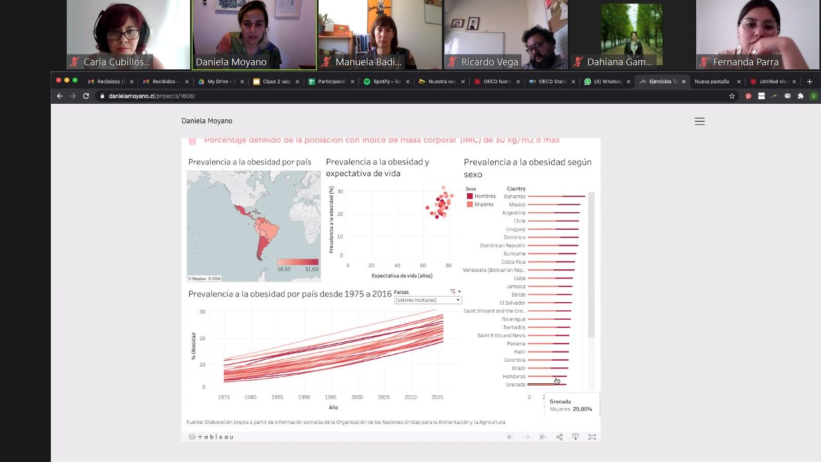Viewport: 821px width, 462px height.
Task: Open the Pinterest extension icon
Action: [x=748, y=96]
